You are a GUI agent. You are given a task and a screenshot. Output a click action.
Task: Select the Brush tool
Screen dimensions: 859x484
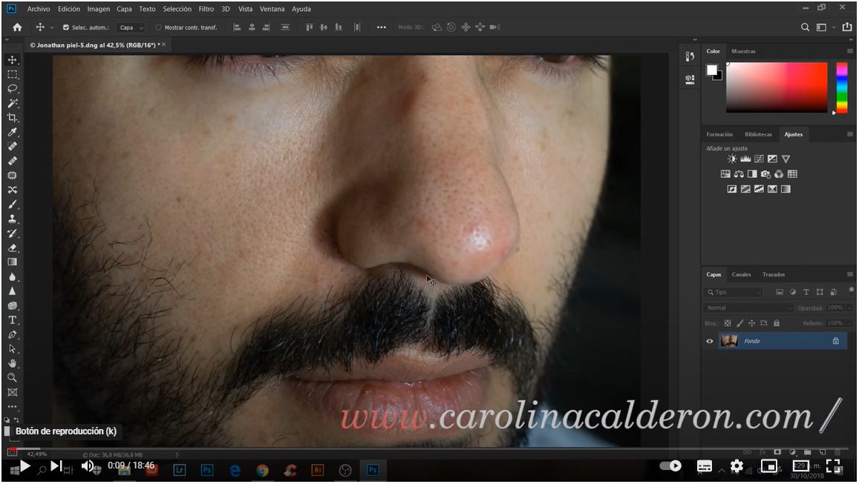click(12, 205)
